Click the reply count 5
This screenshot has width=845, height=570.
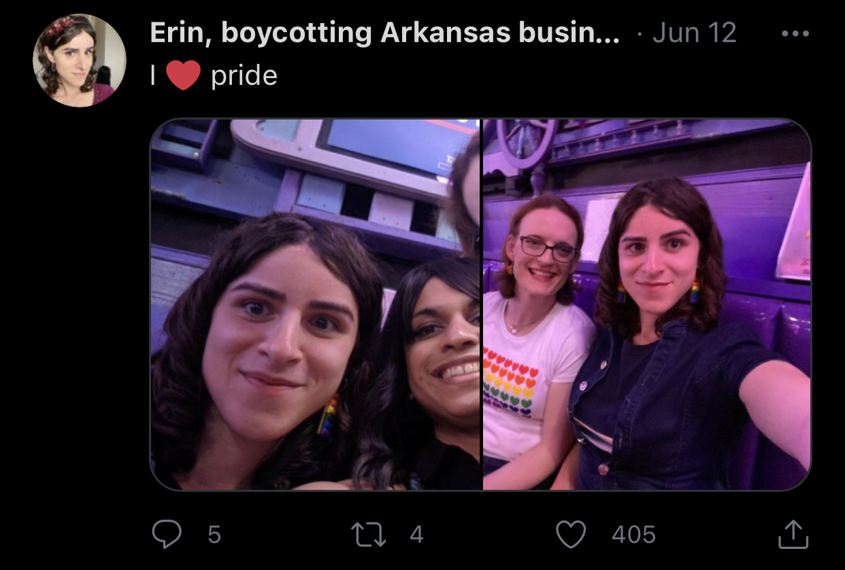tap(214, 535)
